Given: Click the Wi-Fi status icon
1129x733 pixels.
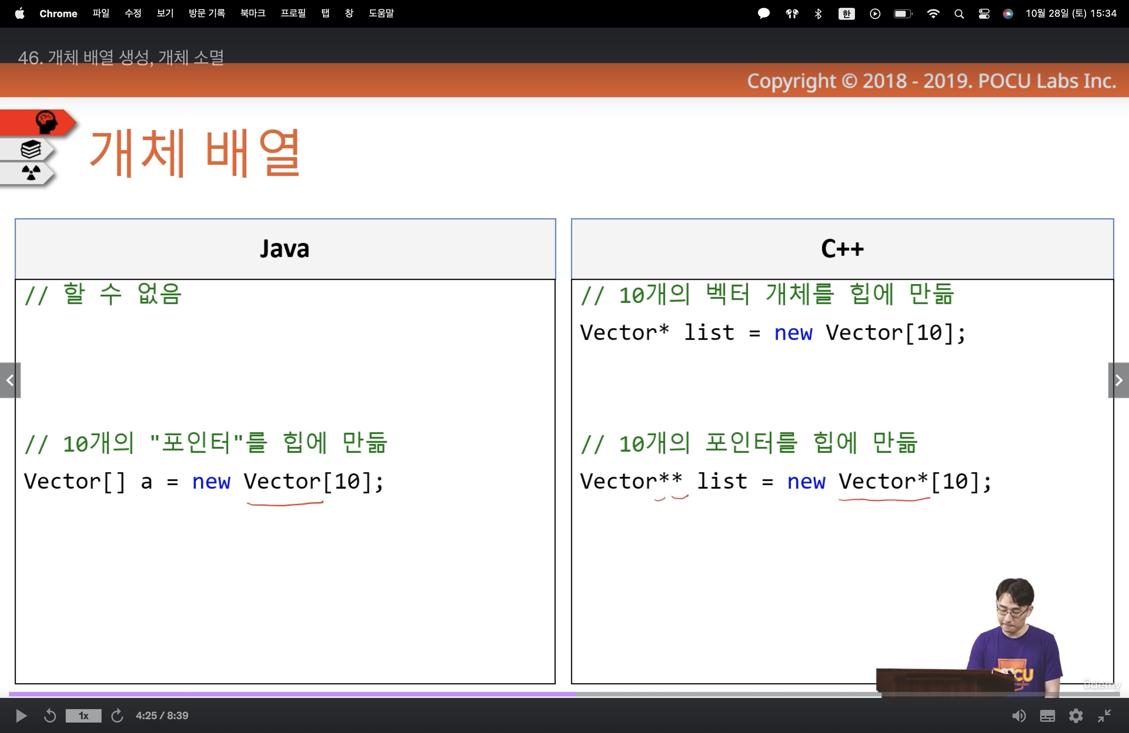Looking at the screenshot, I should coord(933,14).
